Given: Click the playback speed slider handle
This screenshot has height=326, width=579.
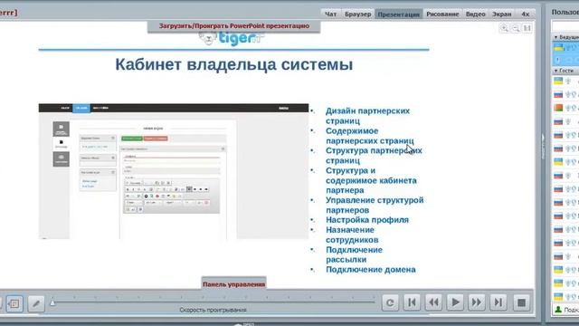Looking at the screenshot, I should (52, 302).
